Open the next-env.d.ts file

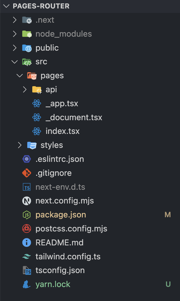(x=60, y=187)
